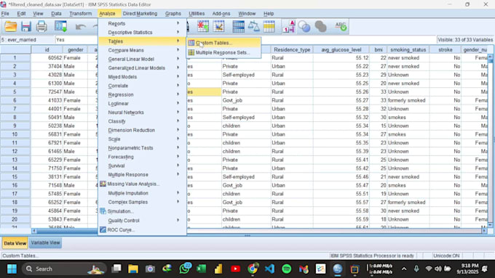Expand the General Linear Model submenu
The image size is (495, 278).
[142, 60]
